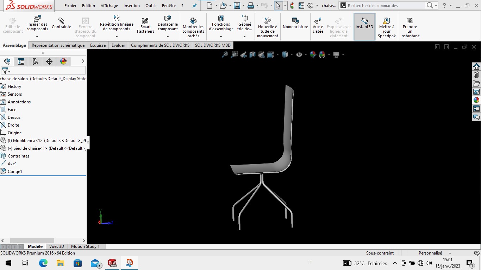
Task: Expand more manager tabs chevron
Action: 83,62
